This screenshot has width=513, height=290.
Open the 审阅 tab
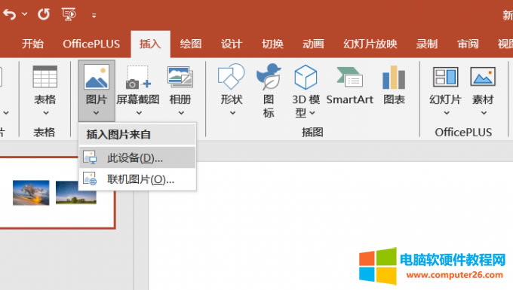[468, 44]
